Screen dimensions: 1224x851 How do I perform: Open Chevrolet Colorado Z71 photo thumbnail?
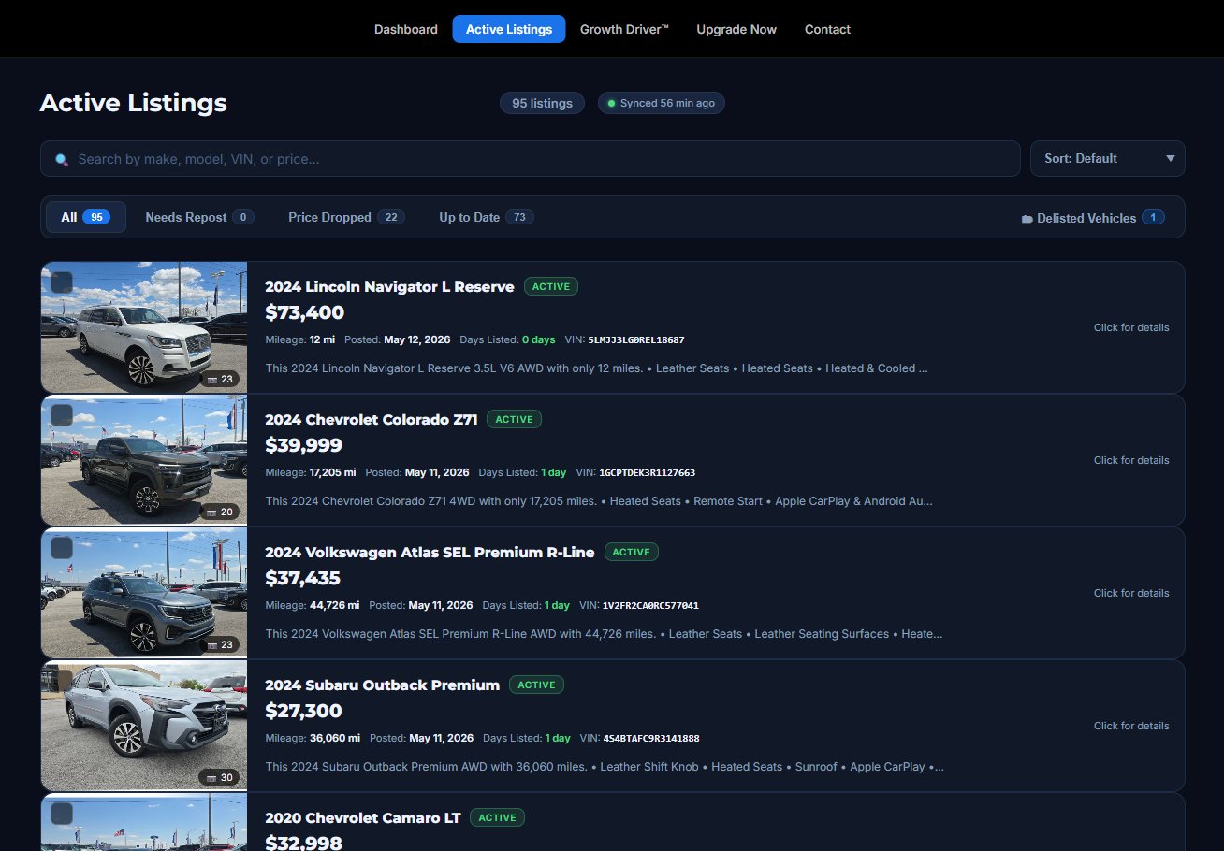click(144, 460)
